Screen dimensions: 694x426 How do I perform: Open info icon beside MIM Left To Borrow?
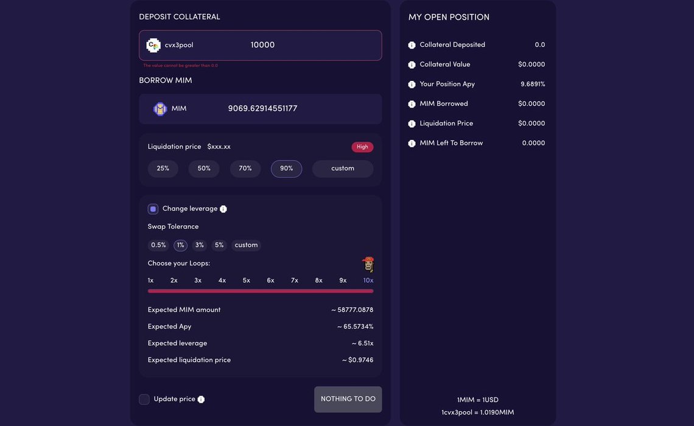pyautogui.click(x=412, y=144)
